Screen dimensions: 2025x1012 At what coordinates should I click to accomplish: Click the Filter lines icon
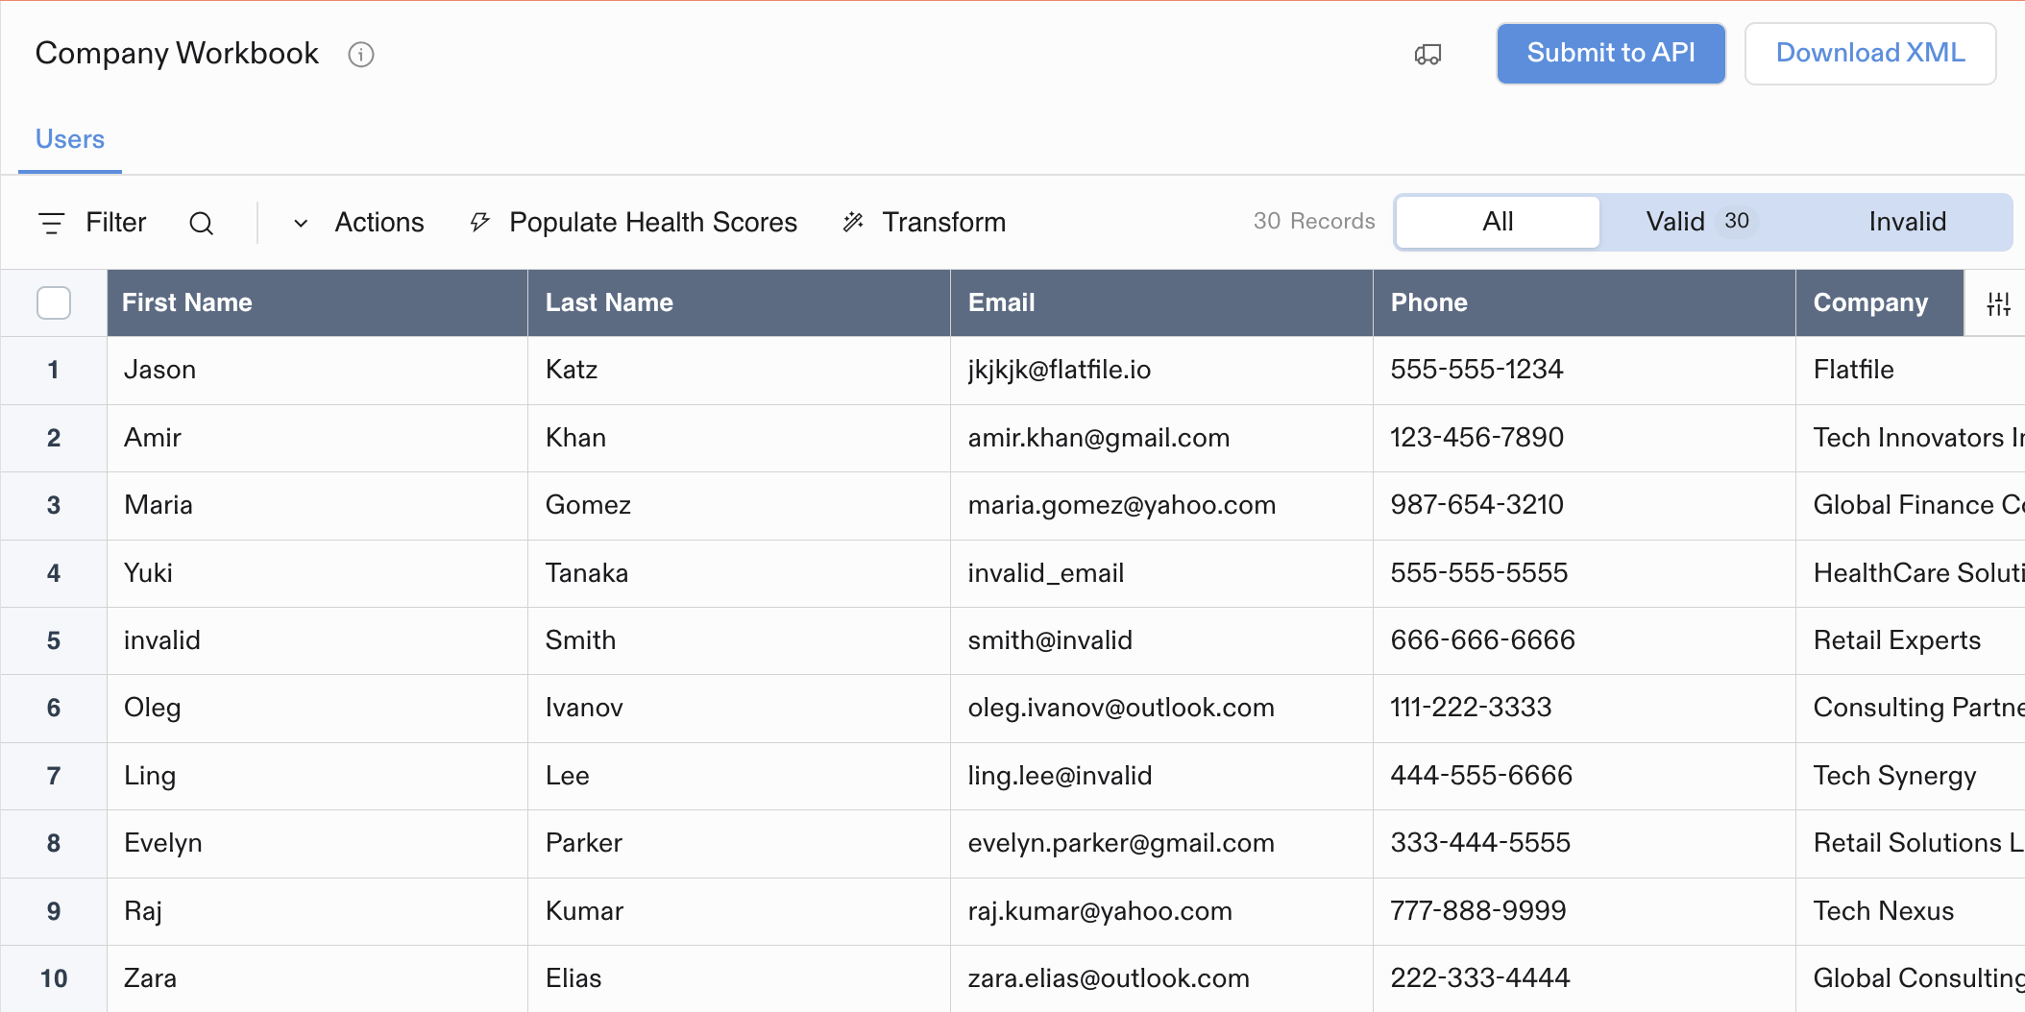click(x=51, y=224)
